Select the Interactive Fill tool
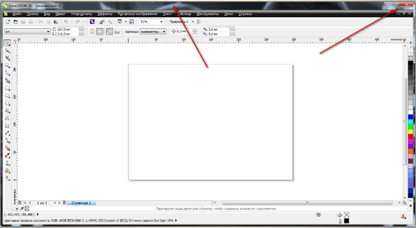Image resolution: width=416 pixels, height=228 pixels. coord(8,178)
